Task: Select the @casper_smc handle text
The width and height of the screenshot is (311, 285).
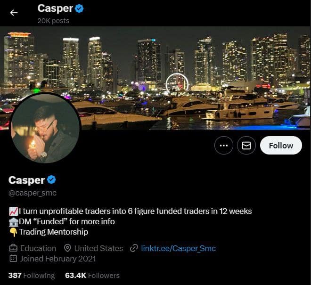Action: (x=33, y=193)
